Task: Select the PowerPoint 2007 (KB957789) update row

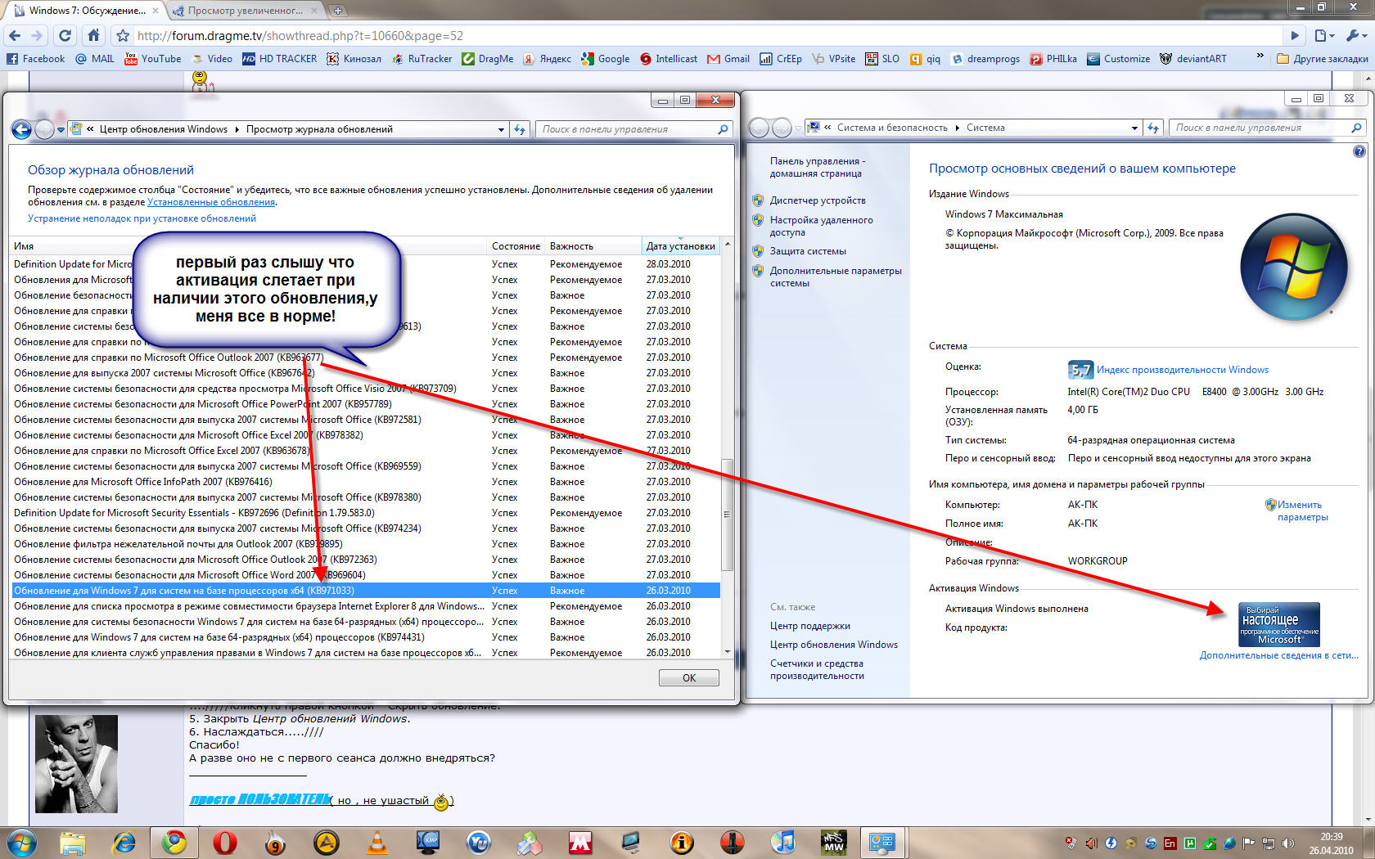Action: pos(366,404)
